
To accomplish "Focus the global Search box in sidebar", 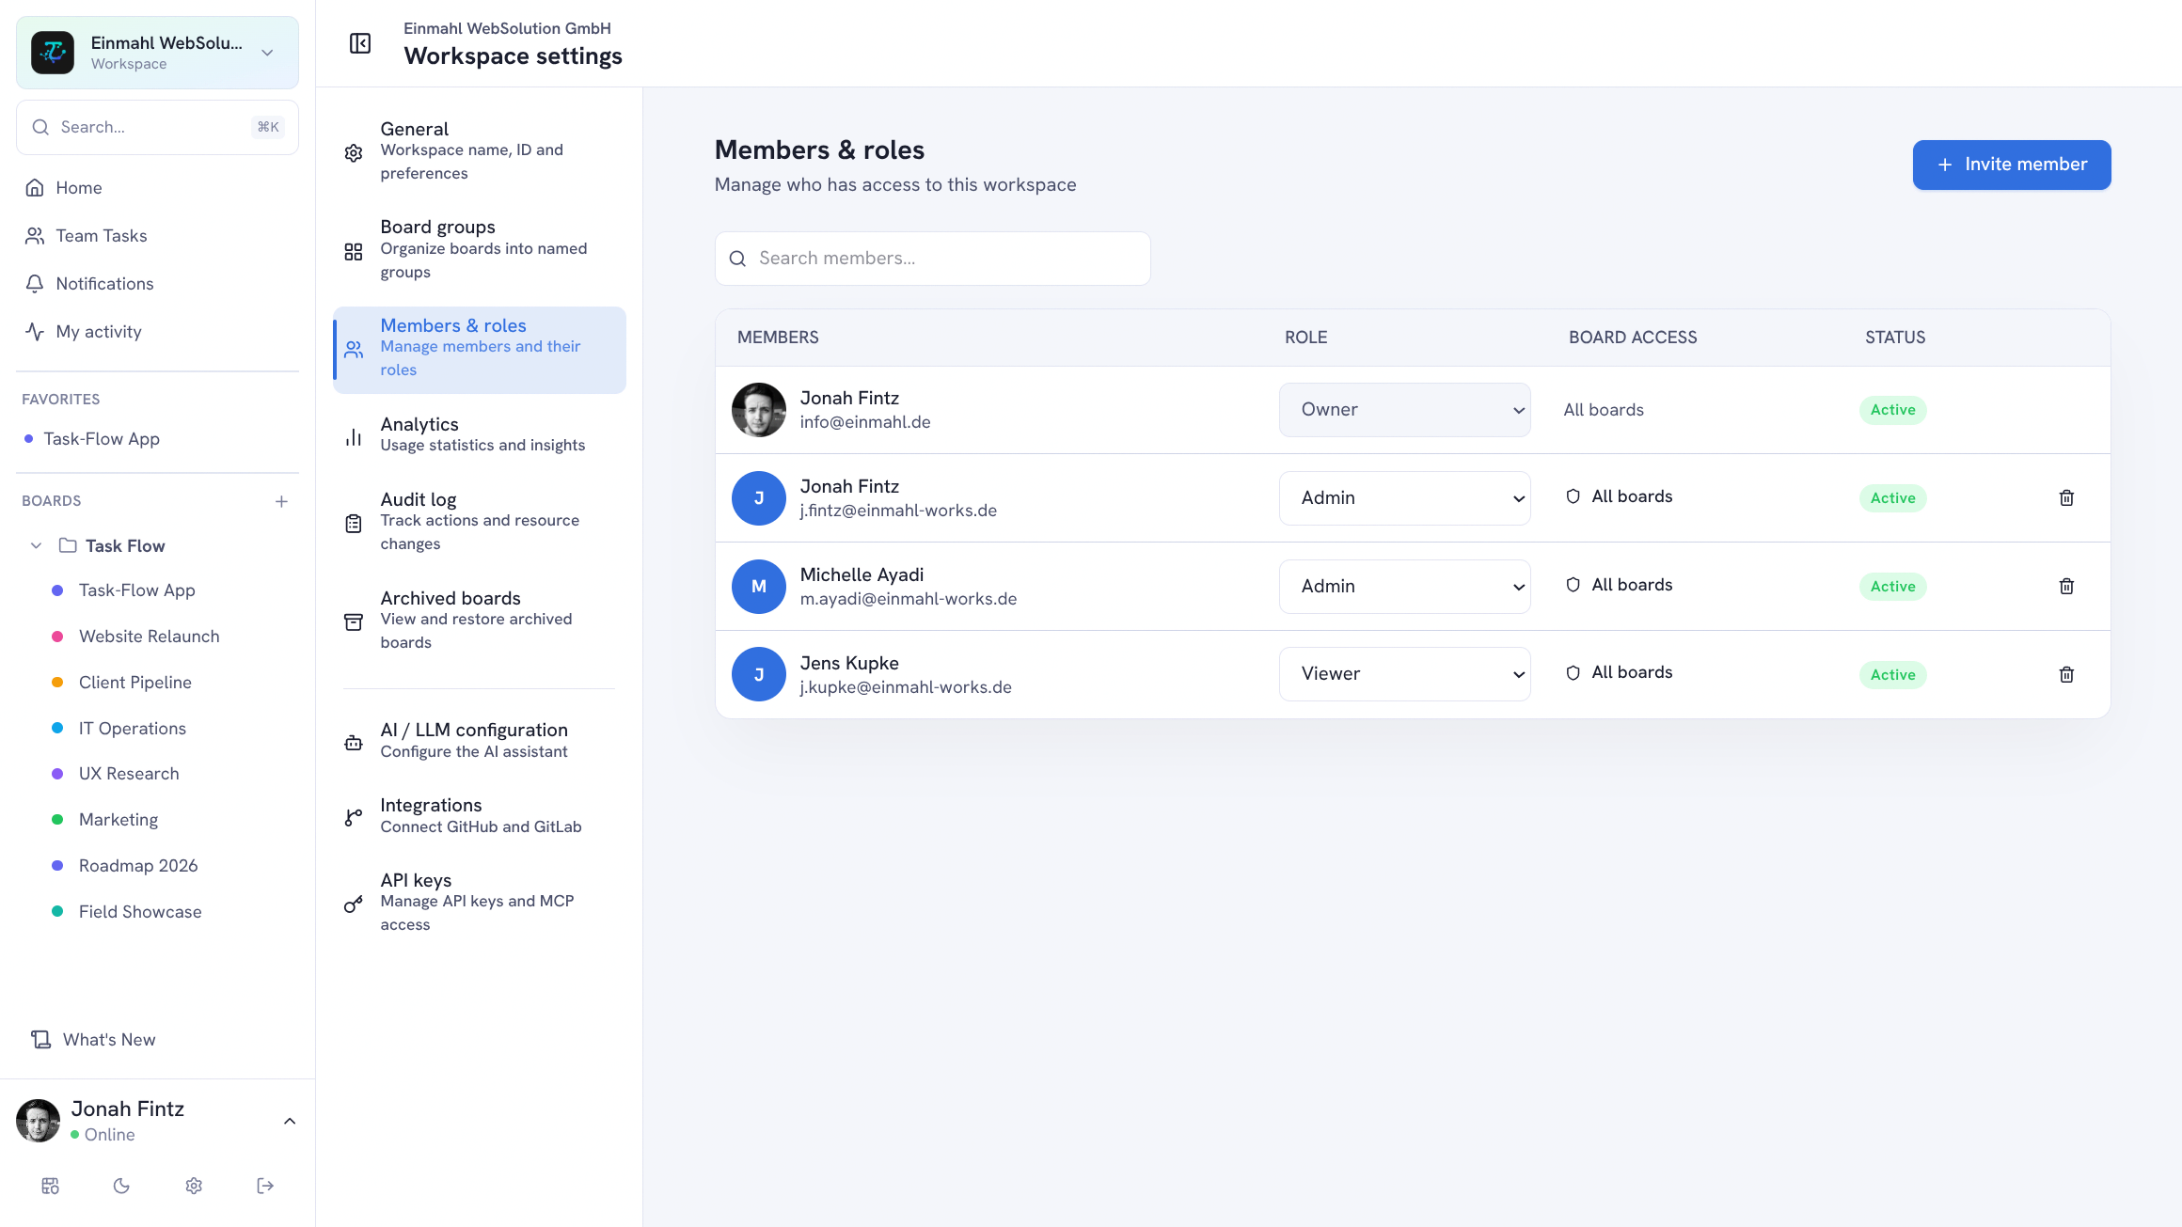I will click(x=158, y=127).
